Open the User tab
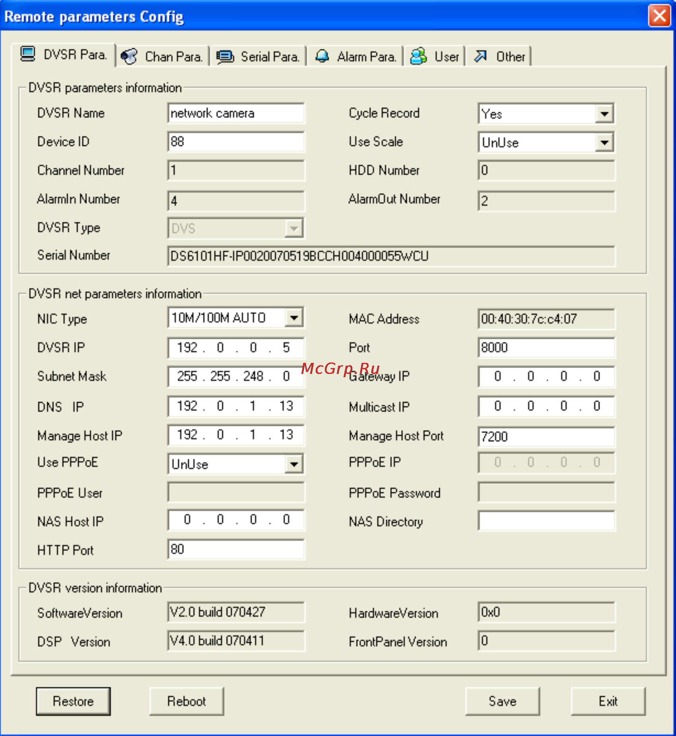Viewport: 676px width, 736px height. pos(435,57)
